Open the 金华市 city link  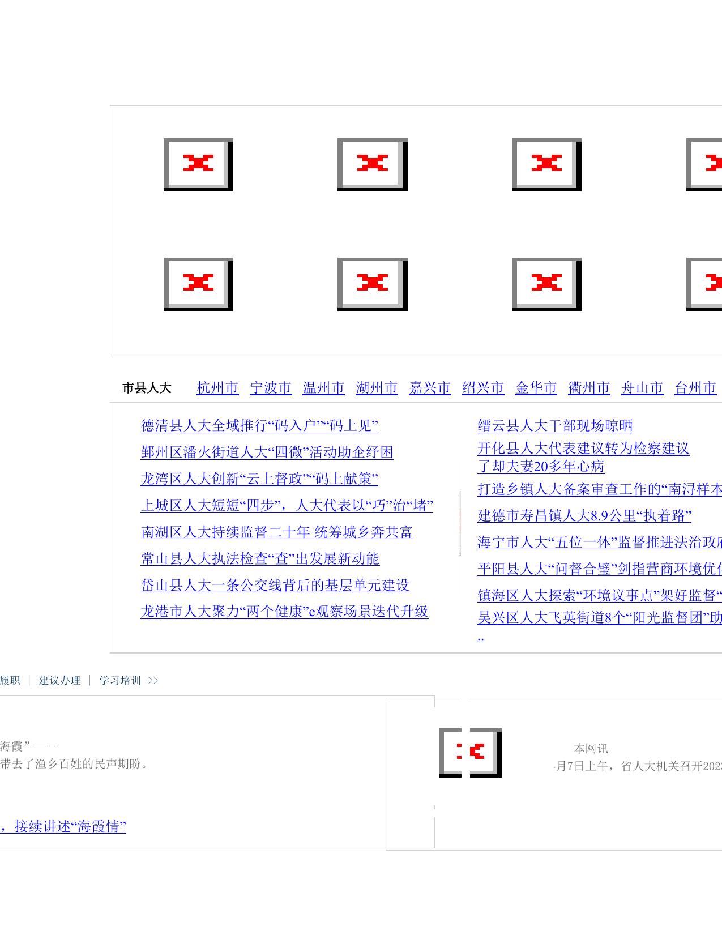(x=536, y=388)
